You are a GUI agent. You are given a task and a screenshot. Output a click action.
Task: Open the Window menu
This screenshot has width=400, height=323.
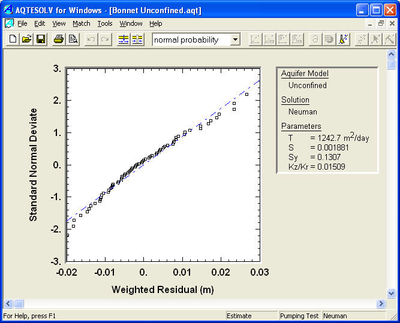[x=131, y=24]
